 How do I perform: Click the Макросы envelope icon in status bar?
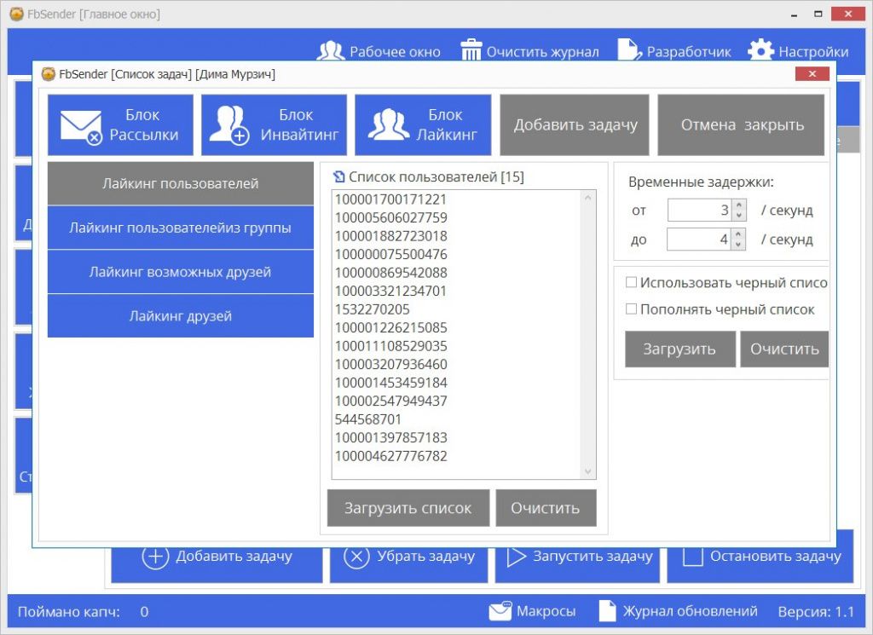500,611
